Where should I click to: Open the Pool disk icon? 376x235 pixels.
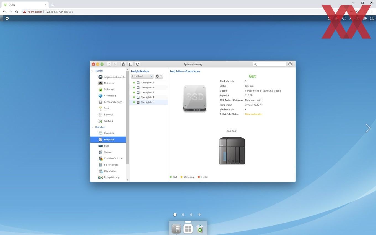(x=100, y=146)
